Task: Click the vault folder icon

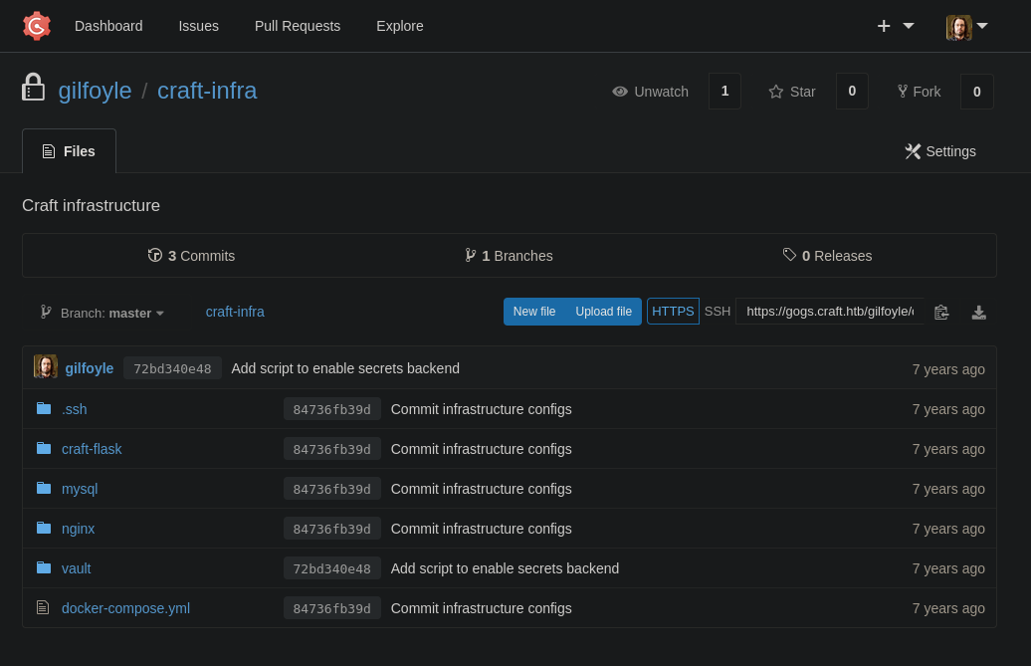Action: tap(44, 568)
